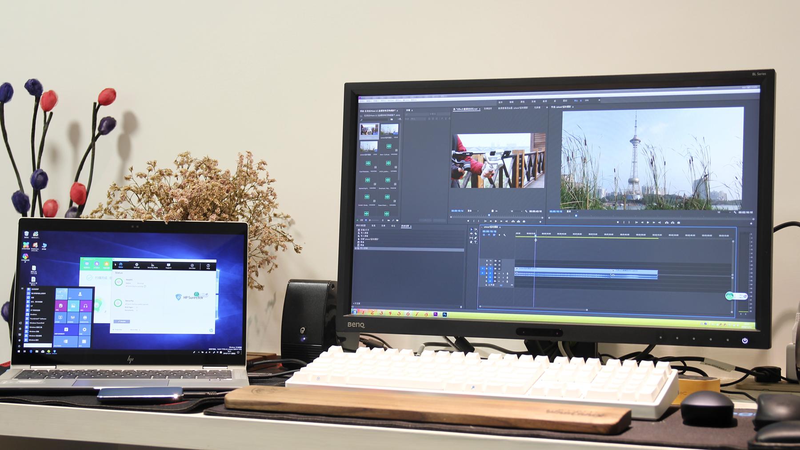Select the Selection arrow tool in Premiere
The height and width of the screenshot is (450, 800).
click(x=472, y=230)
